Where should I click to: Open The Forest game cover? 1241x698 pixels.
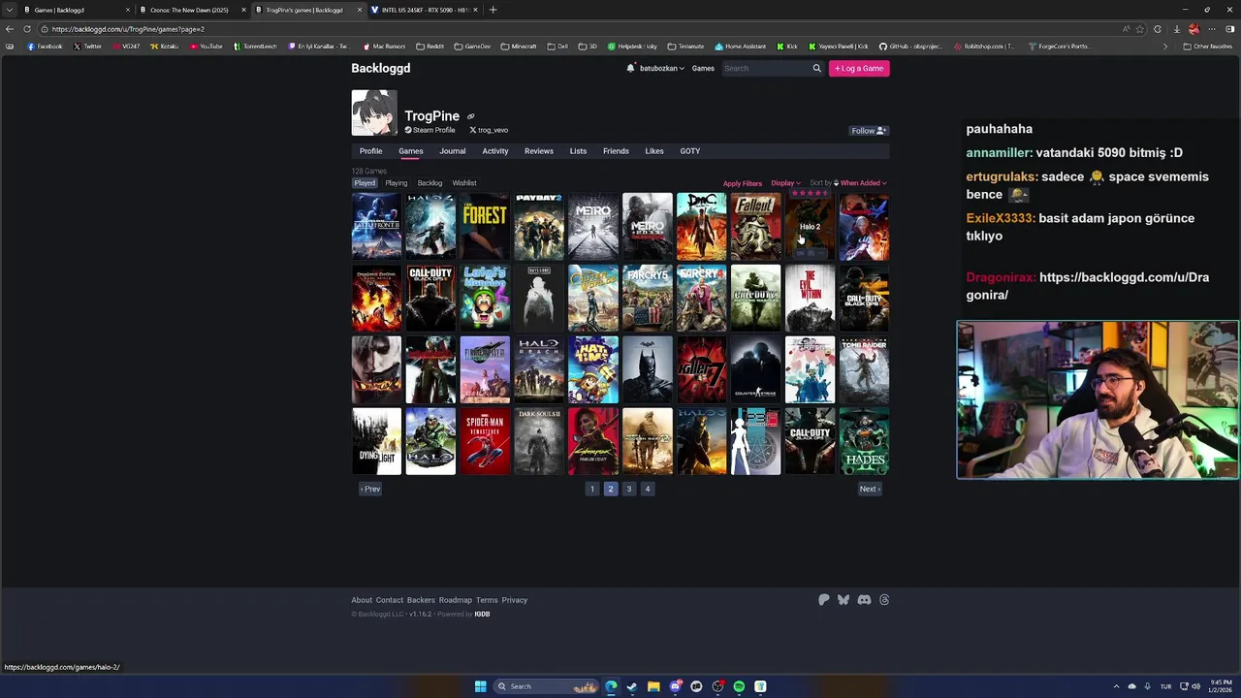click(485, 227)
